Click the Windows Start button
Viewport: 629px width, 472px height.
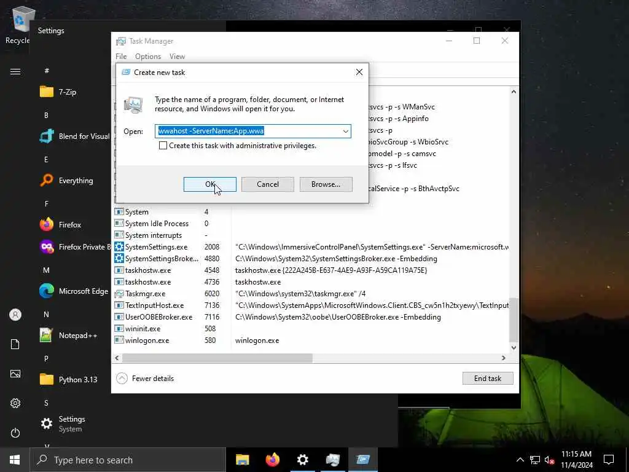coord(15,460)
